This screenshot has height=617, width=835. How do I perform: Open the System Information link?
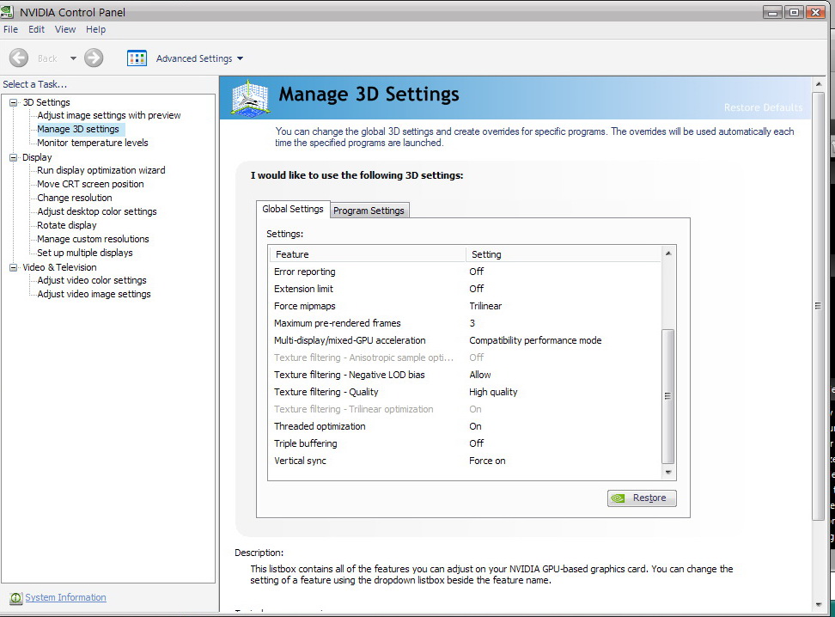click(x=65, y=597)
